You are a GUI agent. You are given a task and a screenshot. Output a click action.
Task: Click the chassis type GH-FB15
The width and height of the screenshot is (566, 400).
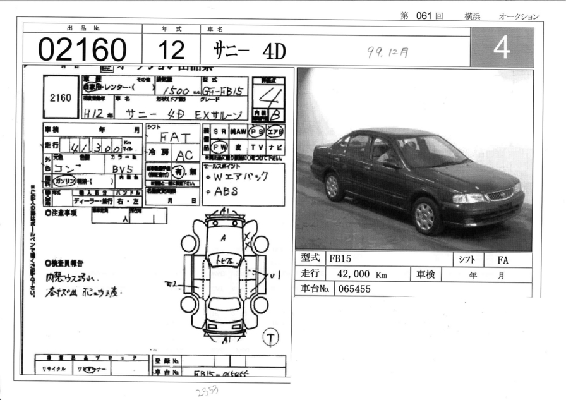point(222,91)
